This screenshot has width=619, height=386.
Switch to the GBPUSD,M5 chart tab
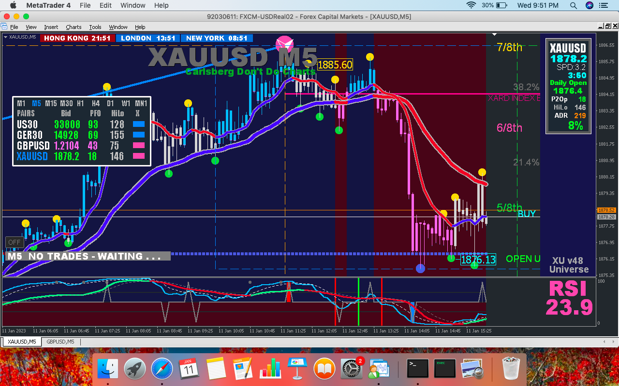click(x=60, y=342)
